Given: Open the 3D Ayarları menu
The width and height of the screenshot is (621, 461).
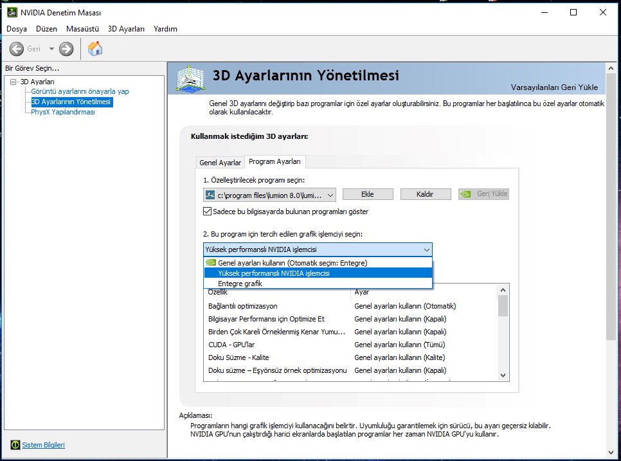Looking at the screenshot, I should coord(126,29).
